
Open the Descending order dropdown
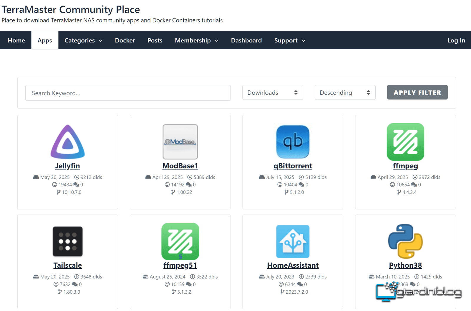[345, 92]
